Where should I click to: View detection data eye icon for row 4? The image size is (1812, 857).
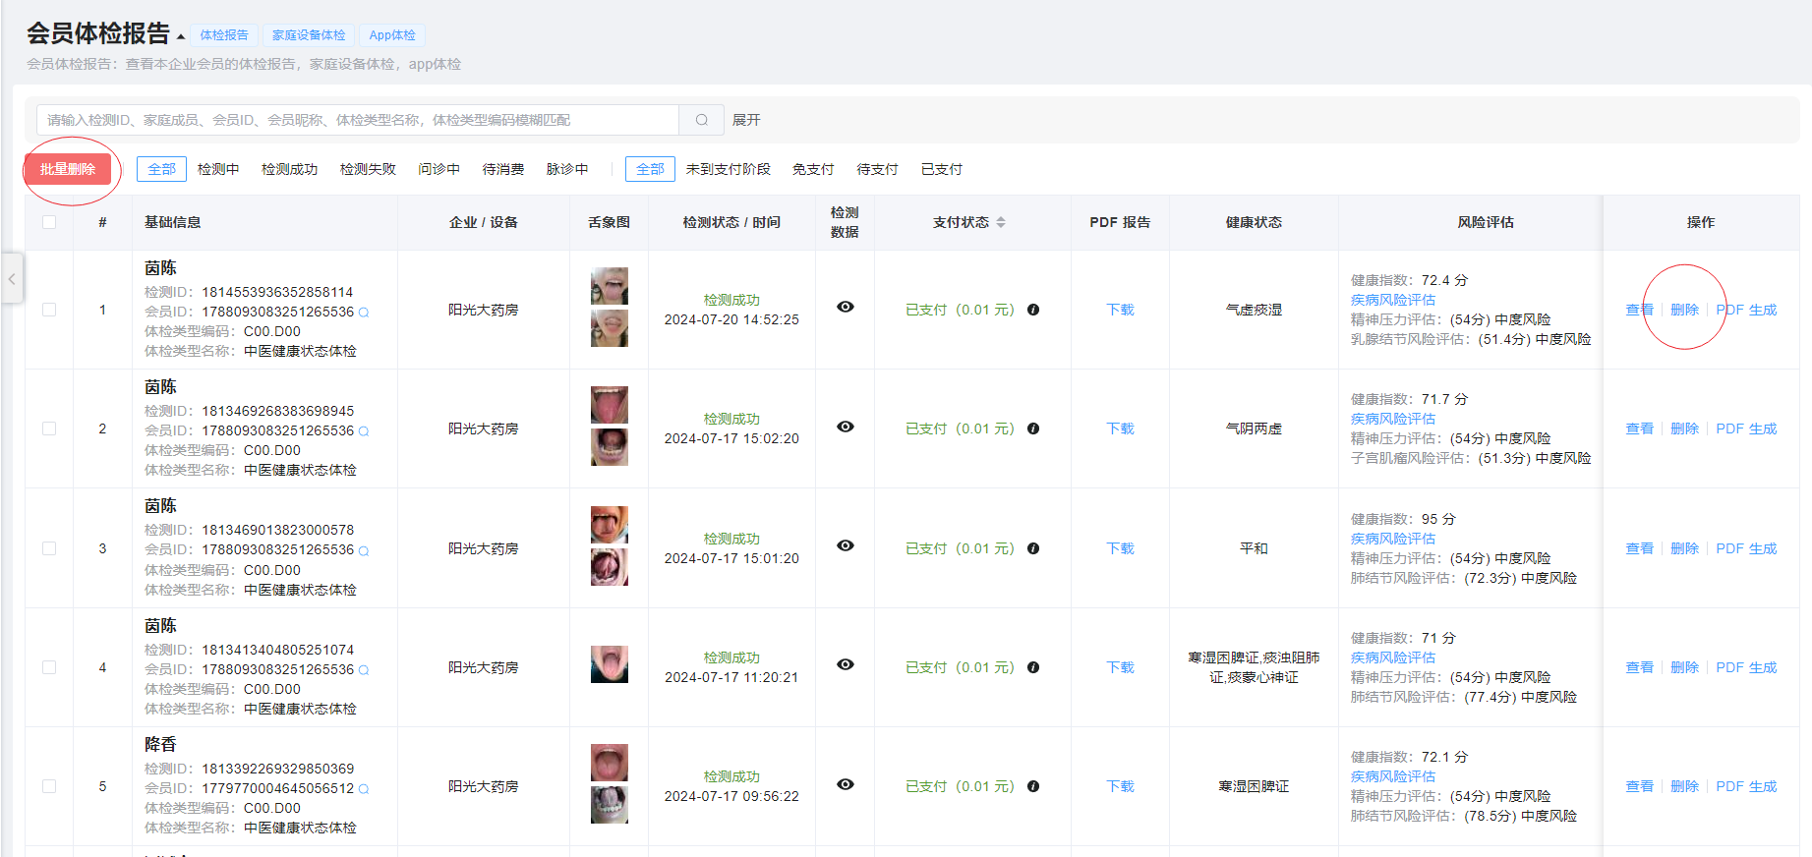[846, 664]
